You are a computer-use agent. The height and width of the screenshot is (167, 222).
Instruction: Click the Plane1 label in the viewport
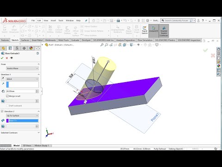pyautogui.click(x=155, y=117)
